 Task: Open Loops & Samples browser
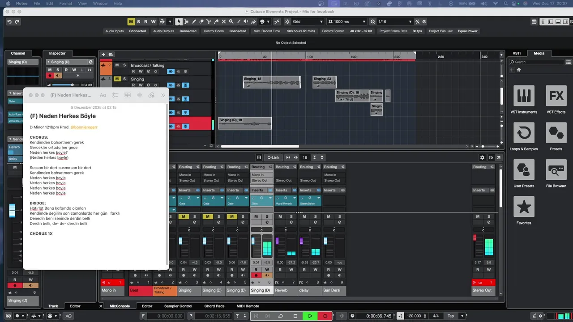click(524, 137)
